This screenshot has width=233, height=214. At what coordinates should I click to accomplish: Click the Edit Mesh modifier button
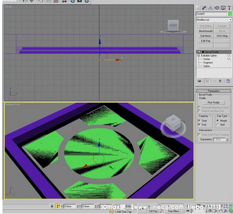point(206,36)
